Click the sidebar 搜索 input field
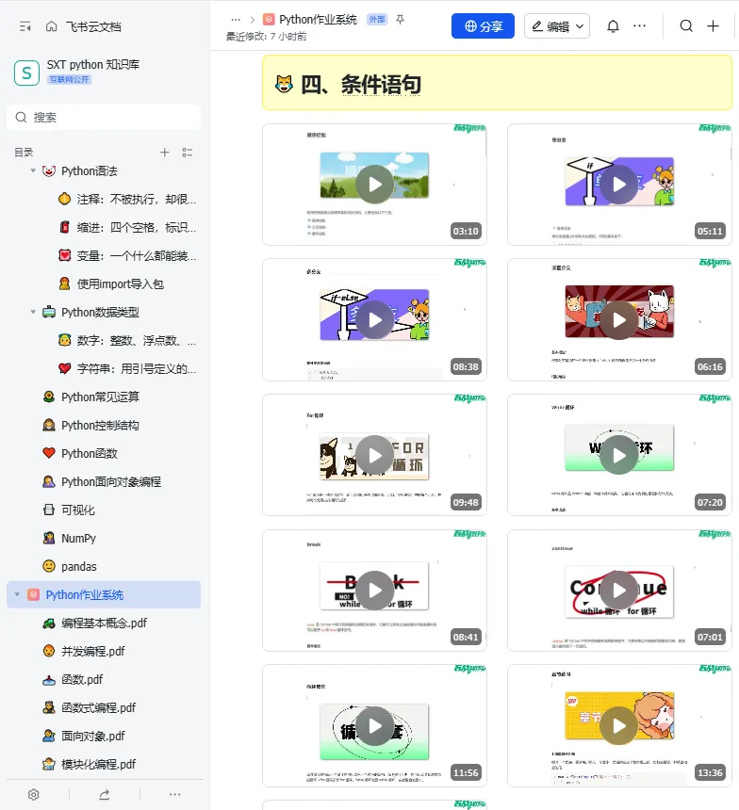 pos(104,118)
